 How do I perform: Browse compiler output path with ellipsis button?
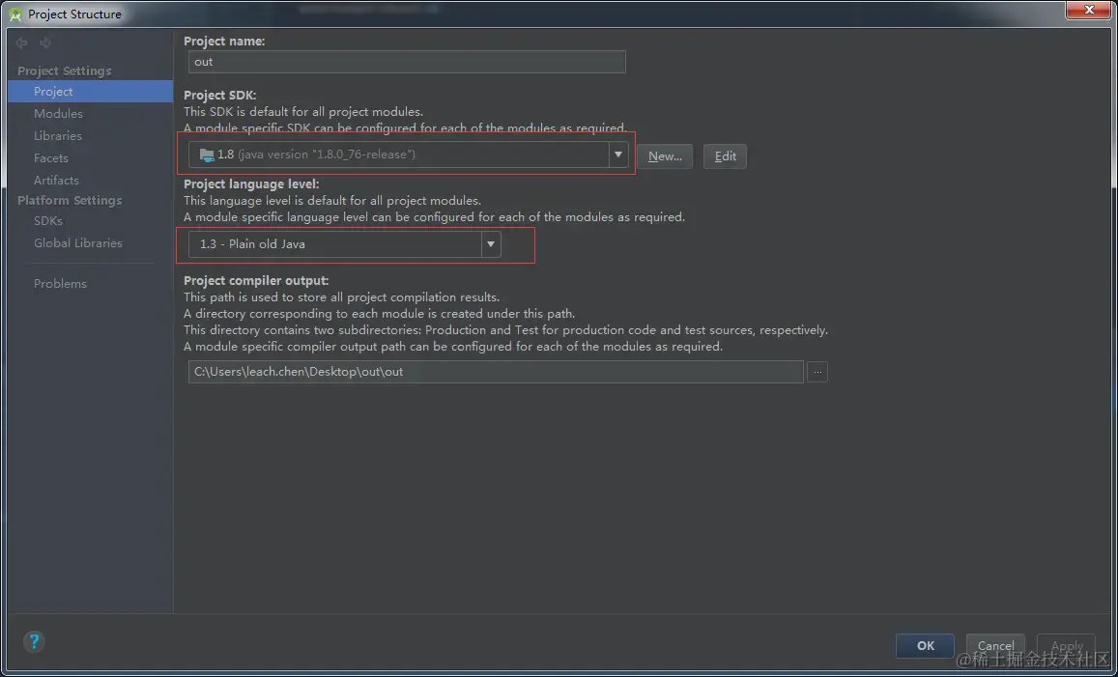817,372
